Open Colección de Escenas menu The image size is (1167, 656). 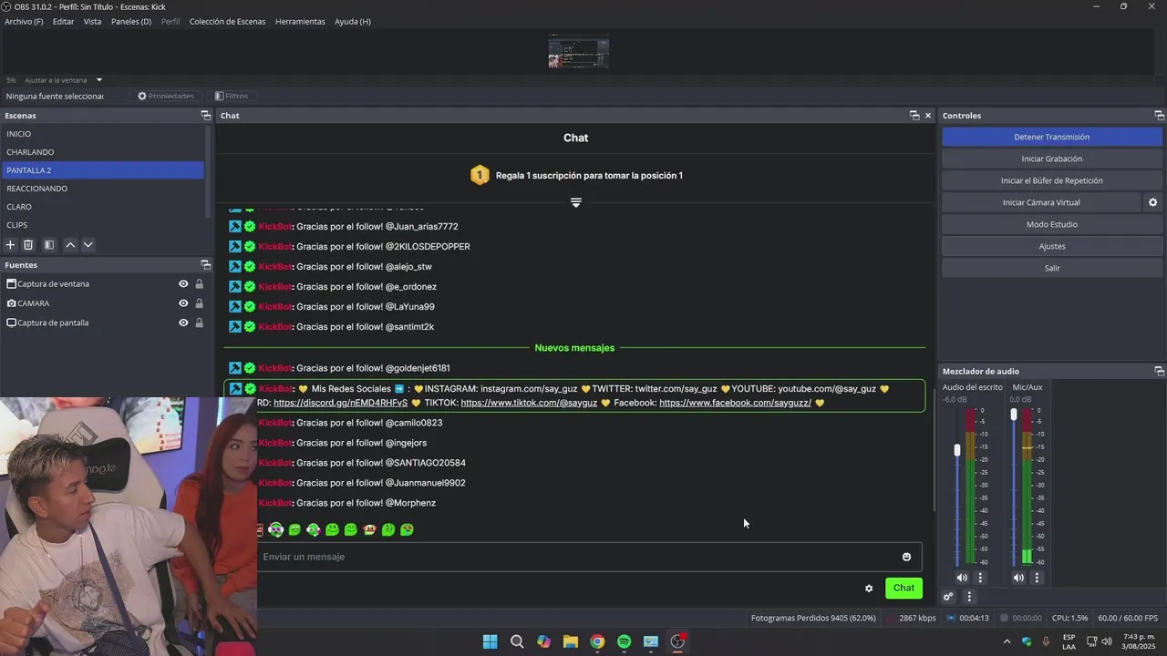pyautogui.click(x=228, y=21)
